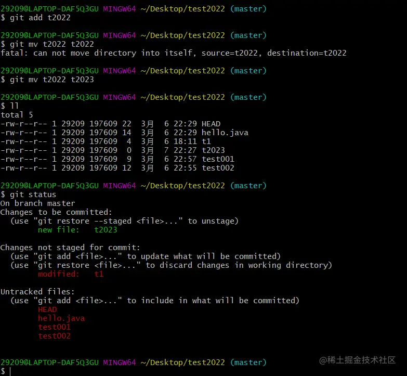Screen dimensions: 407x376
Task: Click the 'to include in what will be committed' hint
Action: coord(155,301)
